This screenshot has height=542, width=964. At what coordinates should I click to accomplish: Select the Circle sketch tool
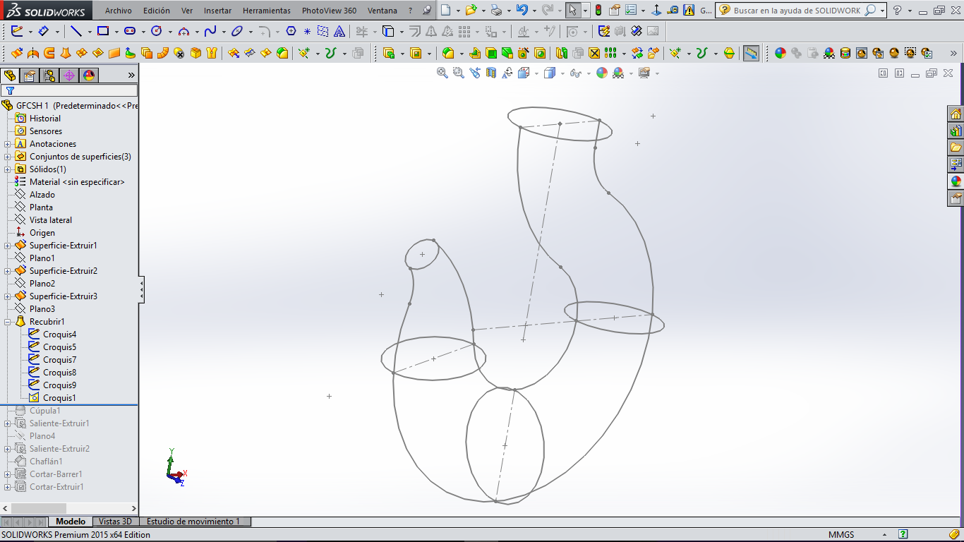(157, 31)
